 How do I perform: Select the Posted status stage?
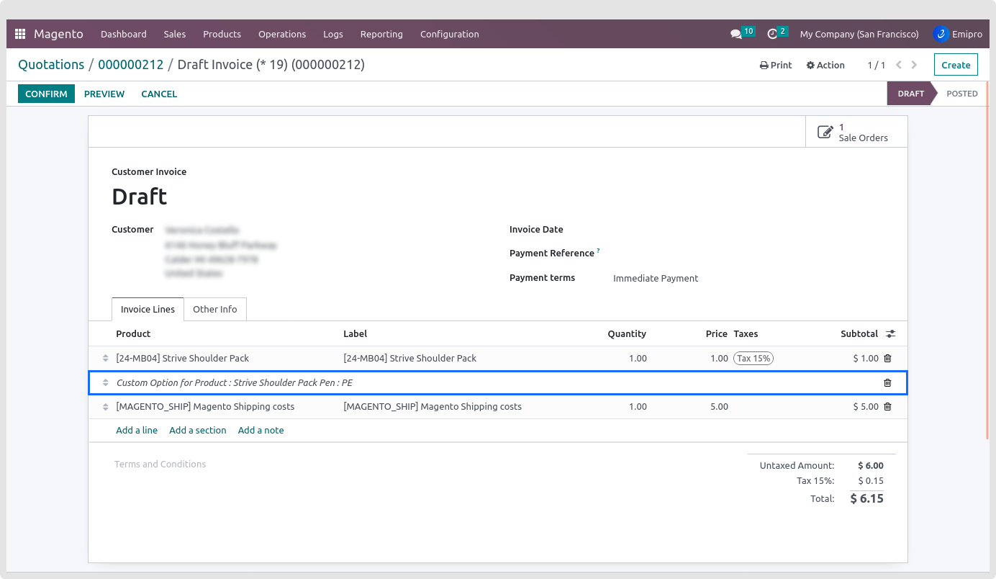point(961,94)
